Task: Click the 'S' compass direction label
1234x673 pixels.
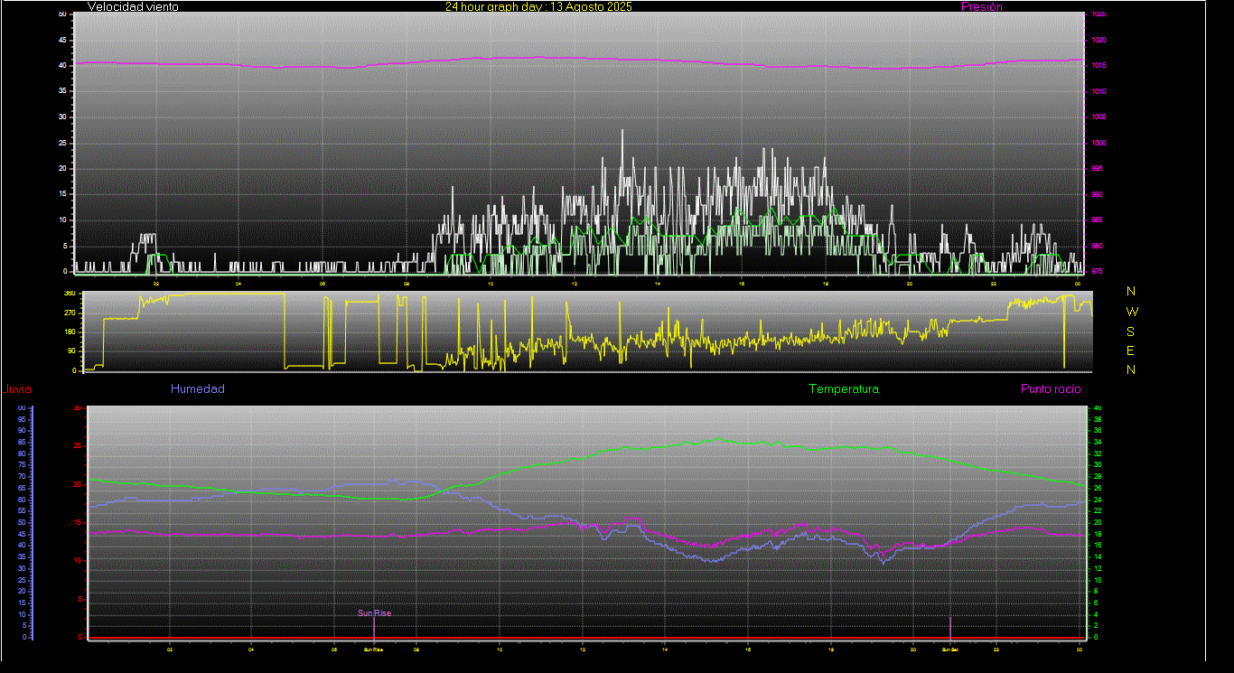Action: [x=1131, y=332]
